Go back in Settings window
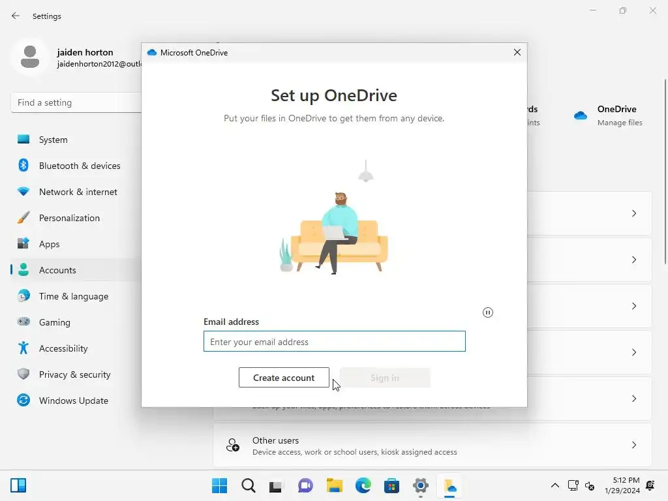The image size is (668, 501). tap(16, 16)
